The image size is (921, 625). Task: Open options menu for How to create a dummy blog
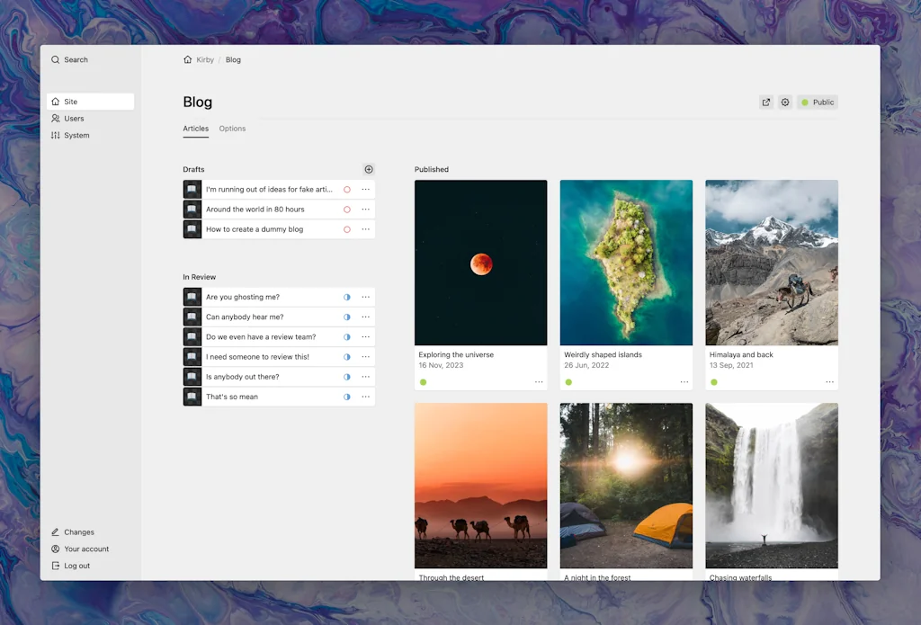(x=366, y=229)
